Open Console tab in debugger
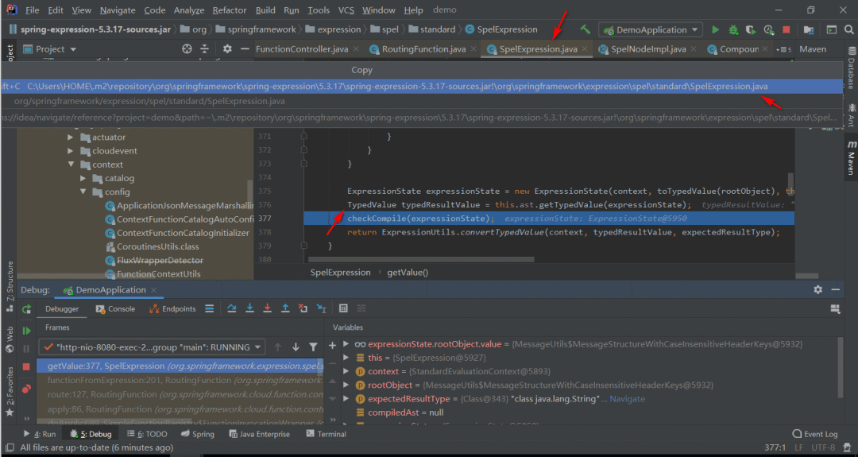The height and width of the screenshot is (457, 858). point(115,308)
